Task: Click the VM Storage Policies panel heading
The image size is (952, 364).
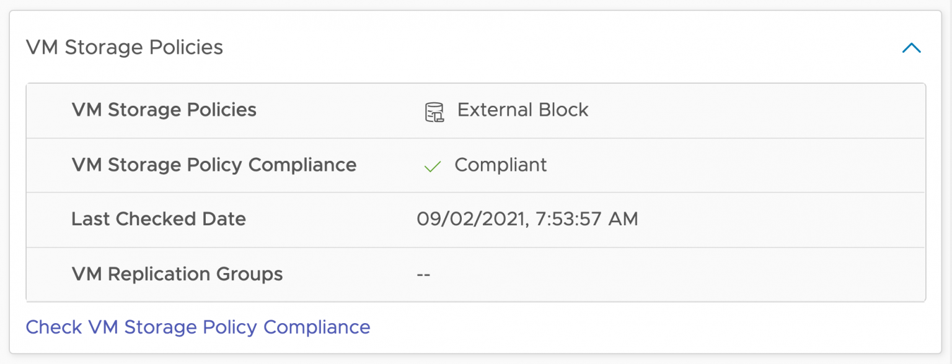Action: point(124,48)
